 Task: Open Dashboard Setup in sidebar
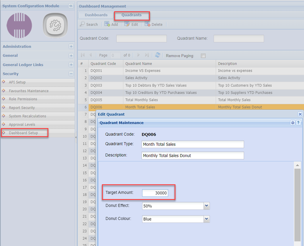pyautogui.click(x=23, y=133)
